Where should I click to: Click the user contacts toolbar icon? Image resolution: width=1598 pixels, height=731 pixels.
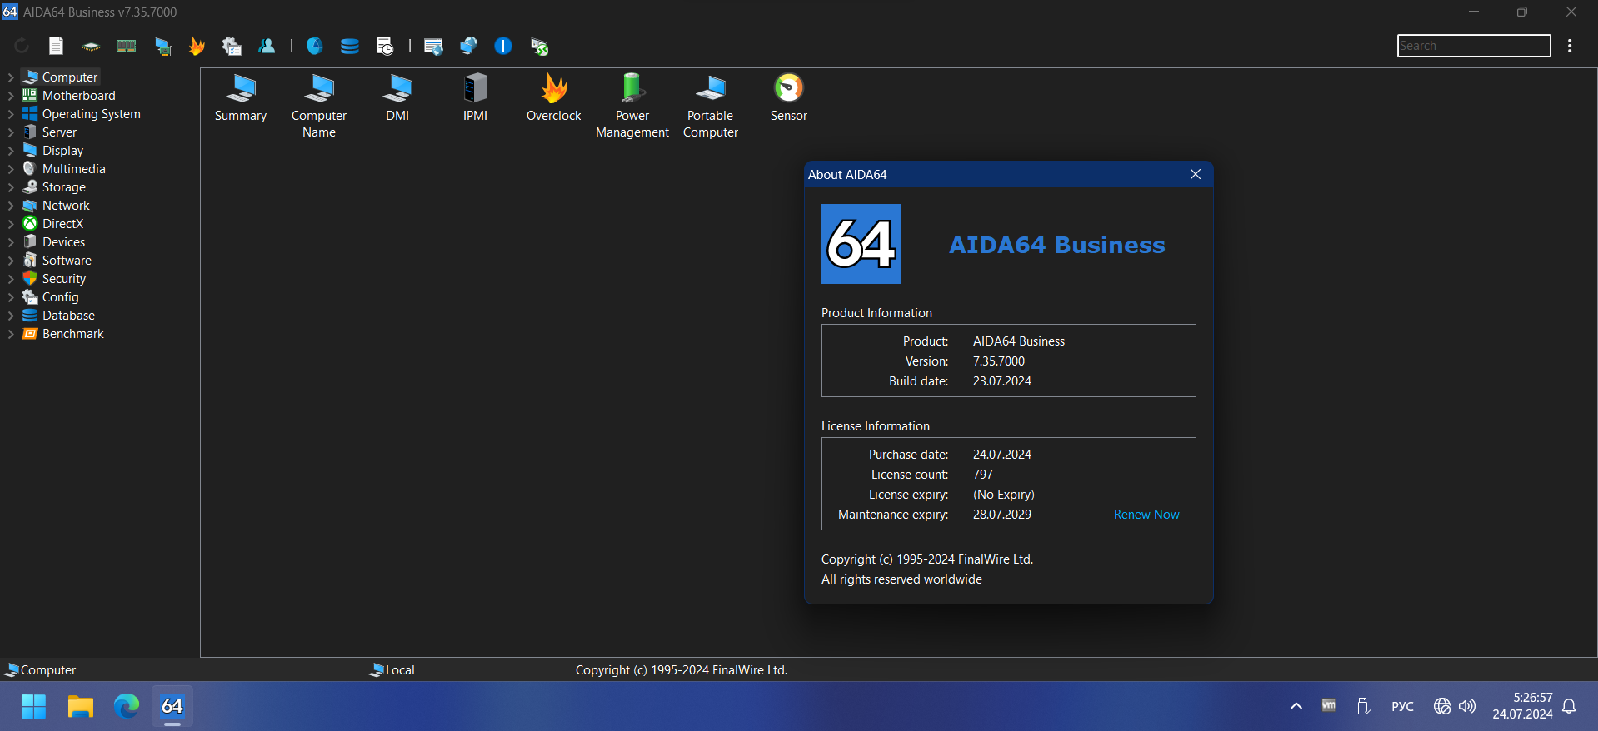point(267,46)
